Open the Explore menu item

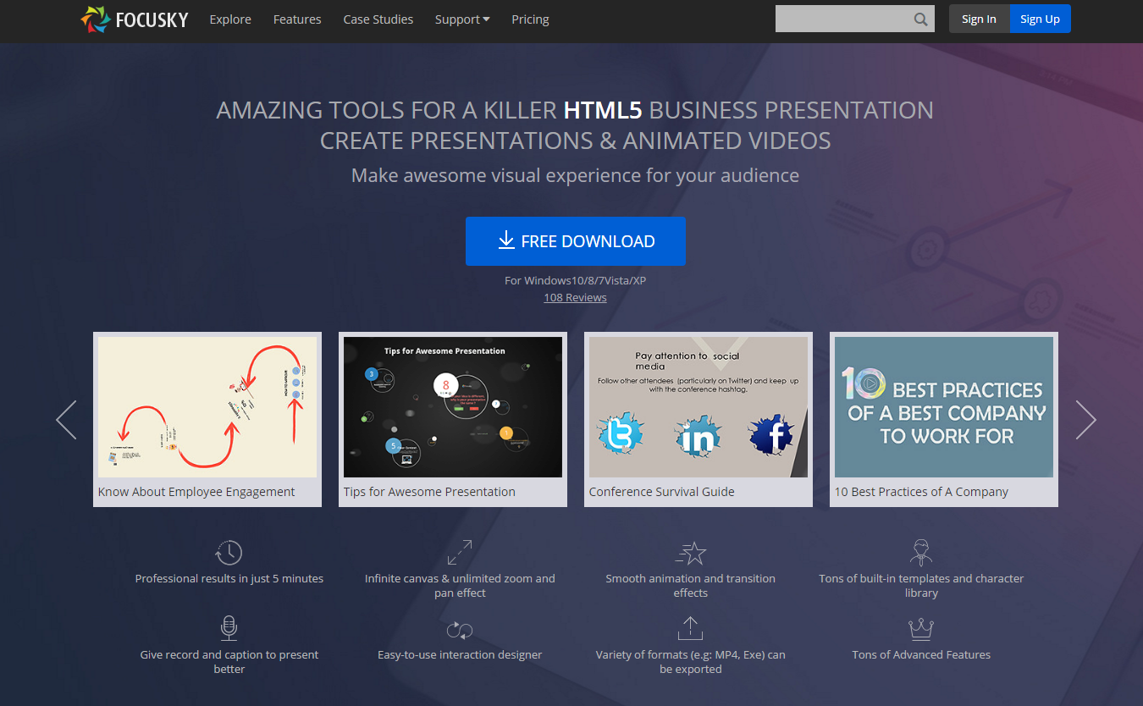pos(230,19)
